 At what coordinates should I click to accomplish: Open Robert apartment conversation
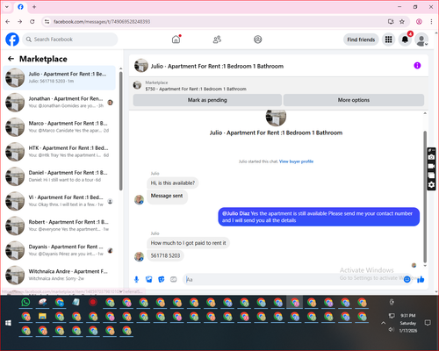point(60,226)
